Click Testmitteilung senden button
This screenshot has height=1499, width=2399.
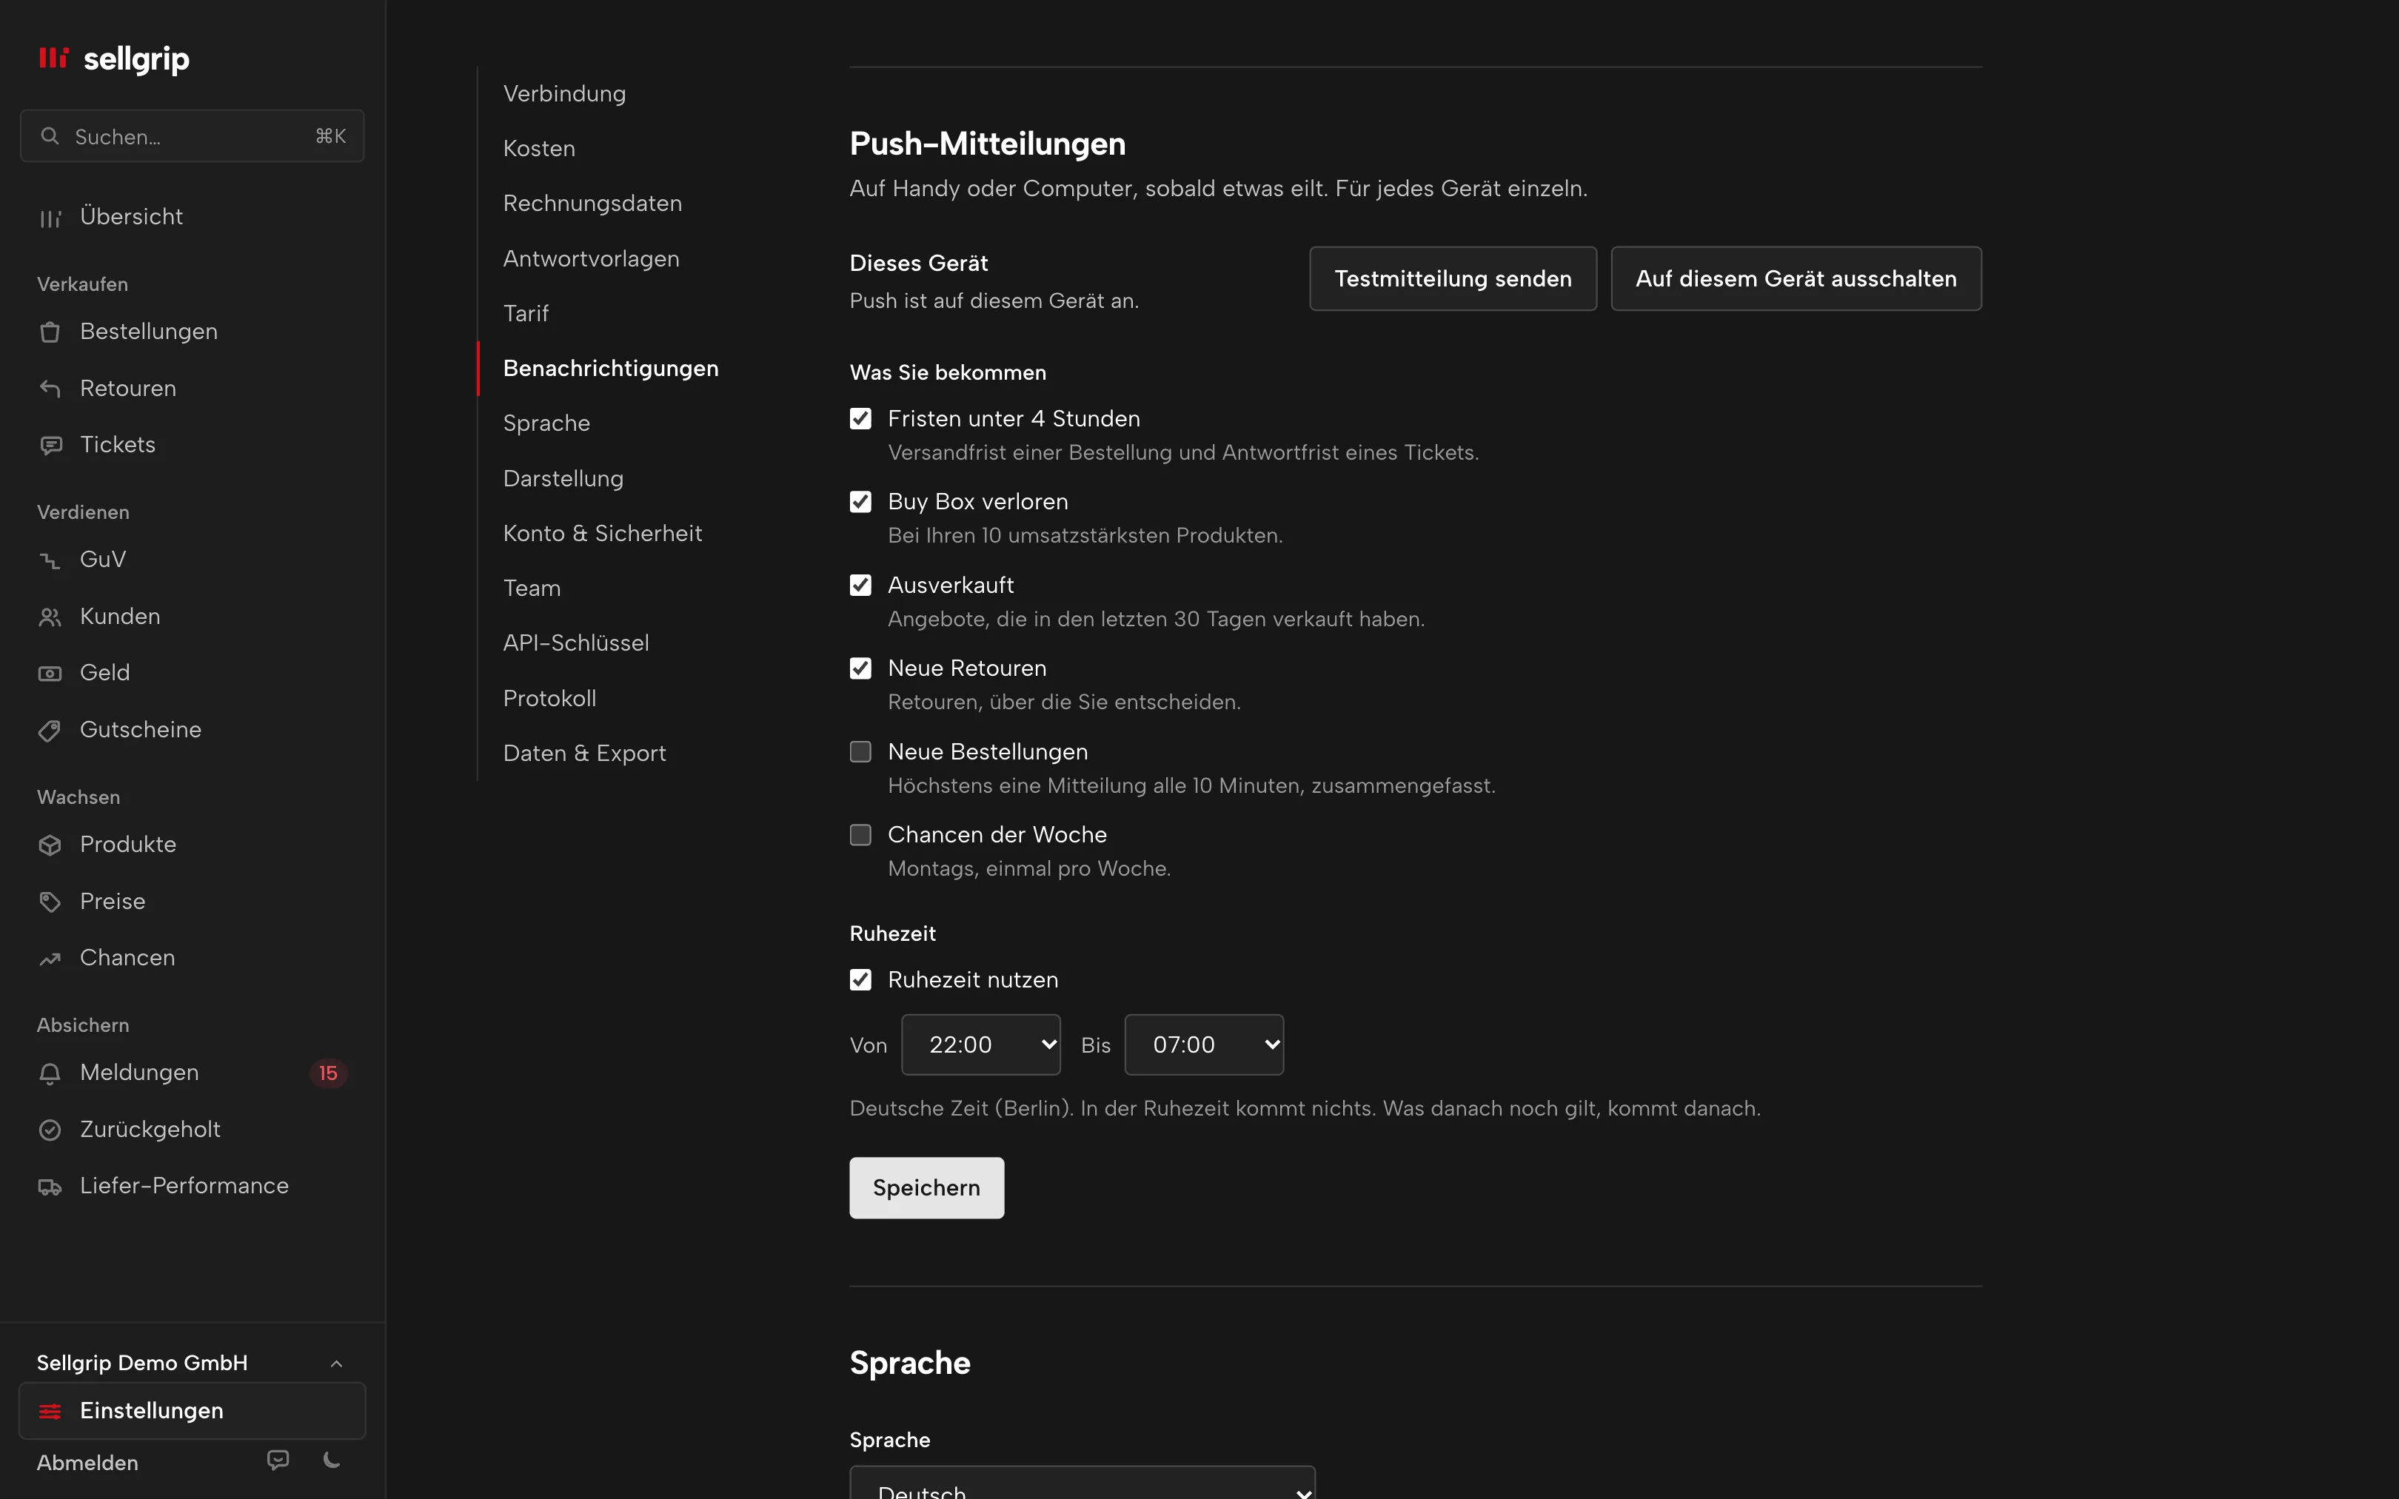(x=1452, y=278)
